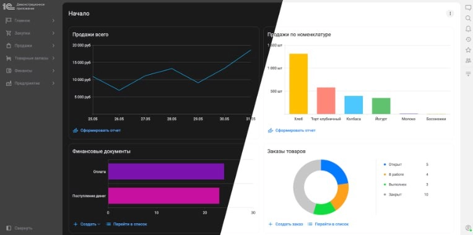Expand the Главное sidebar section
The height and width of the screenshot is (235, 473).
(53, 20)
